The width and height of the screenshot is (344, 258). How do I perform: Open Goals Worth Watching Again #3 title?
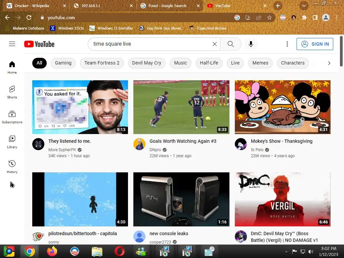pyautogui.click(x=183, y=141)
